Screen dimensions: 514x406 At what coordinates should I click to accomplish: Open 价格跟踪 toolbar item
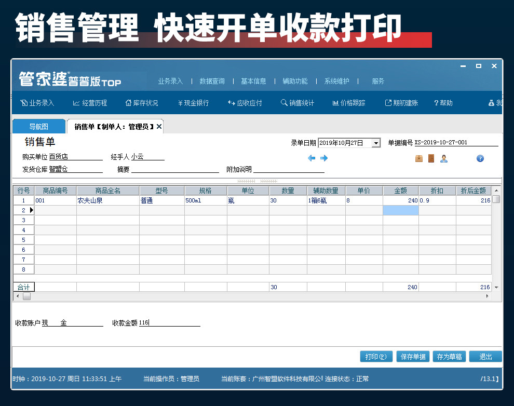tap(349, 103)
